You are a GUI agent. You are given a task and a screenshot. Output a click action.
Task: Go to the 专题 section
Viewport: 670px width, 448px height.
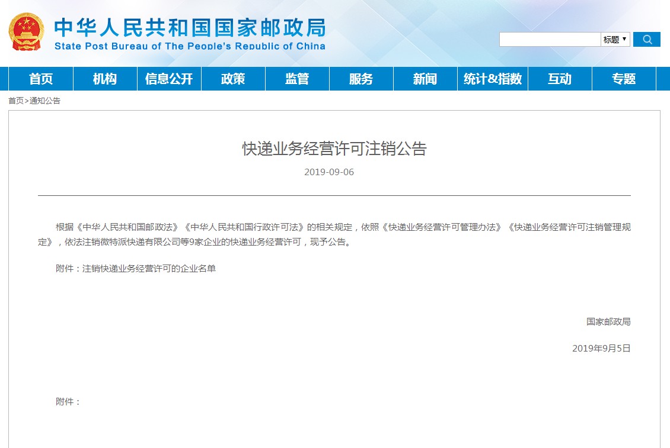624,79
